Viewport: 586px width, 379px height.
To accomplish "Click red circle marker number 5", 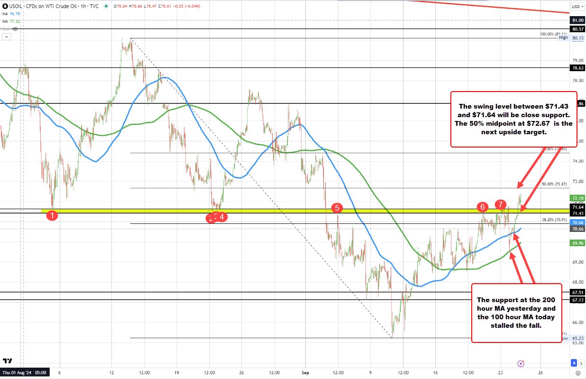I will point(337,208).
